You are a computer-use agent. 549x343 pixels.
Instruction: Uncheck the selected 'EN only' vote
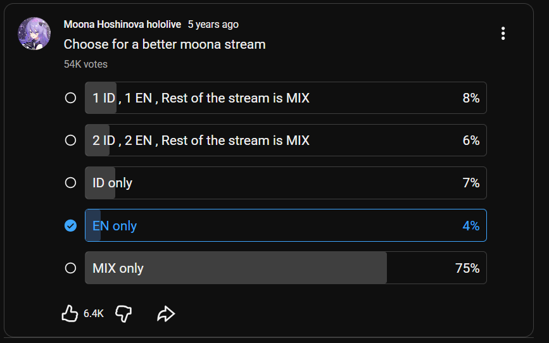pyautogui.click(x=70, y=226)
